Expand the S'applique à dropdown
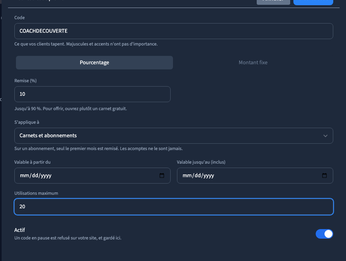This screenshot has width=346, height=261. coord(174,136)
